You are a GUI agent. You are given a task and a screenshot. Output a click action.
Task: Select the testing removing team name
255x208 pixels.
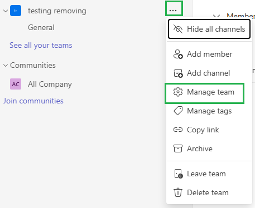coord(57,11)
